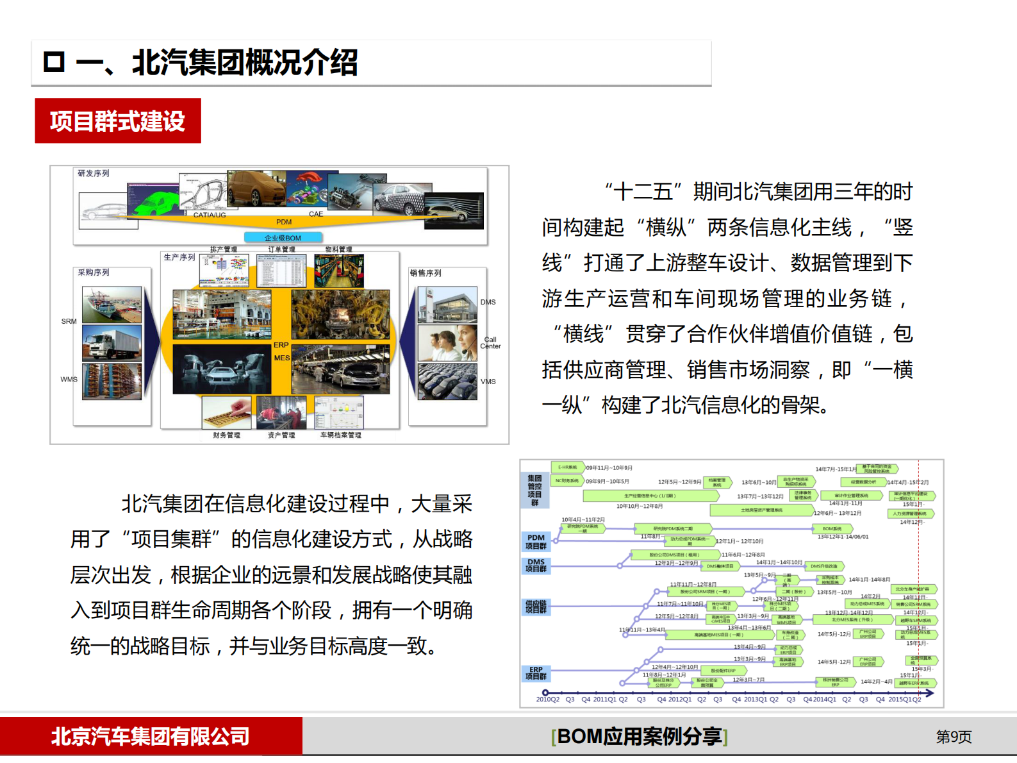Select the NC财务系统 green box
The width and height of the screenshot is (1017, 763).
tap(568, 480)
